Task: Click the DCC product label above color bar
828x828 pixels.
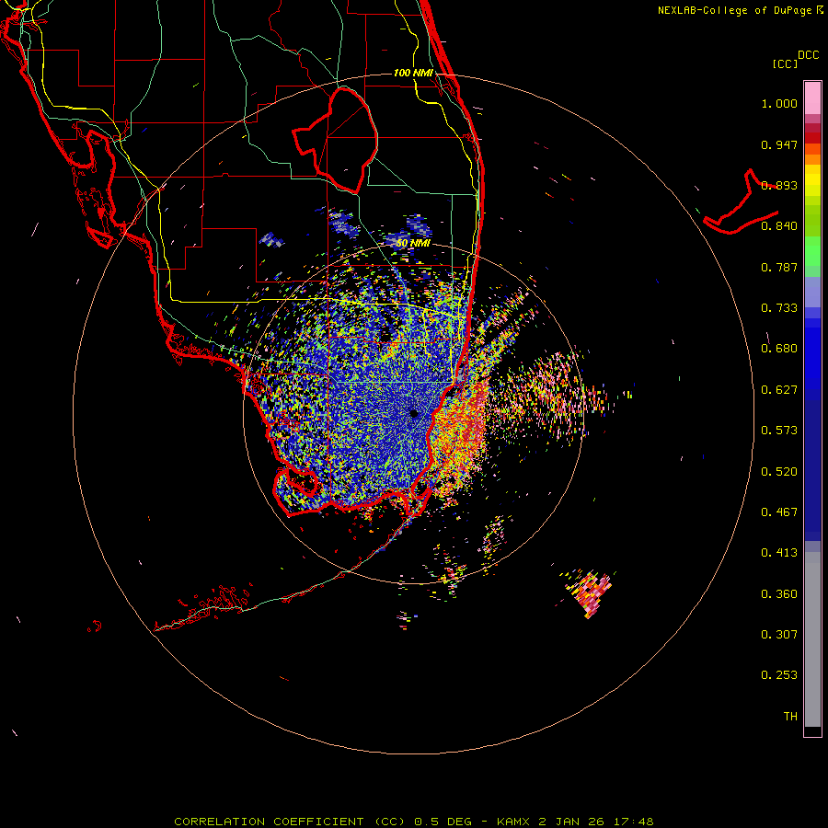Action: [808, 55]
